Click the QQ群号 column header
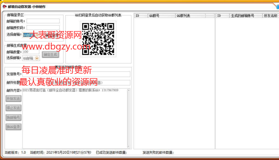Image resolution: width=279 pixels, height=160 pixels. 161,16
